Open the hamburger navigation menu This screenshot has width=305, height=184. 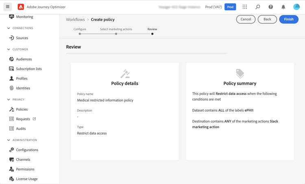(x=8, y=7)
